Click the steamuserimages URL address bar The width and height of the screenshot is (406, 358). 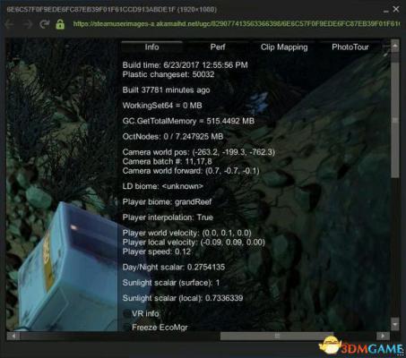(x=236, y=24)
